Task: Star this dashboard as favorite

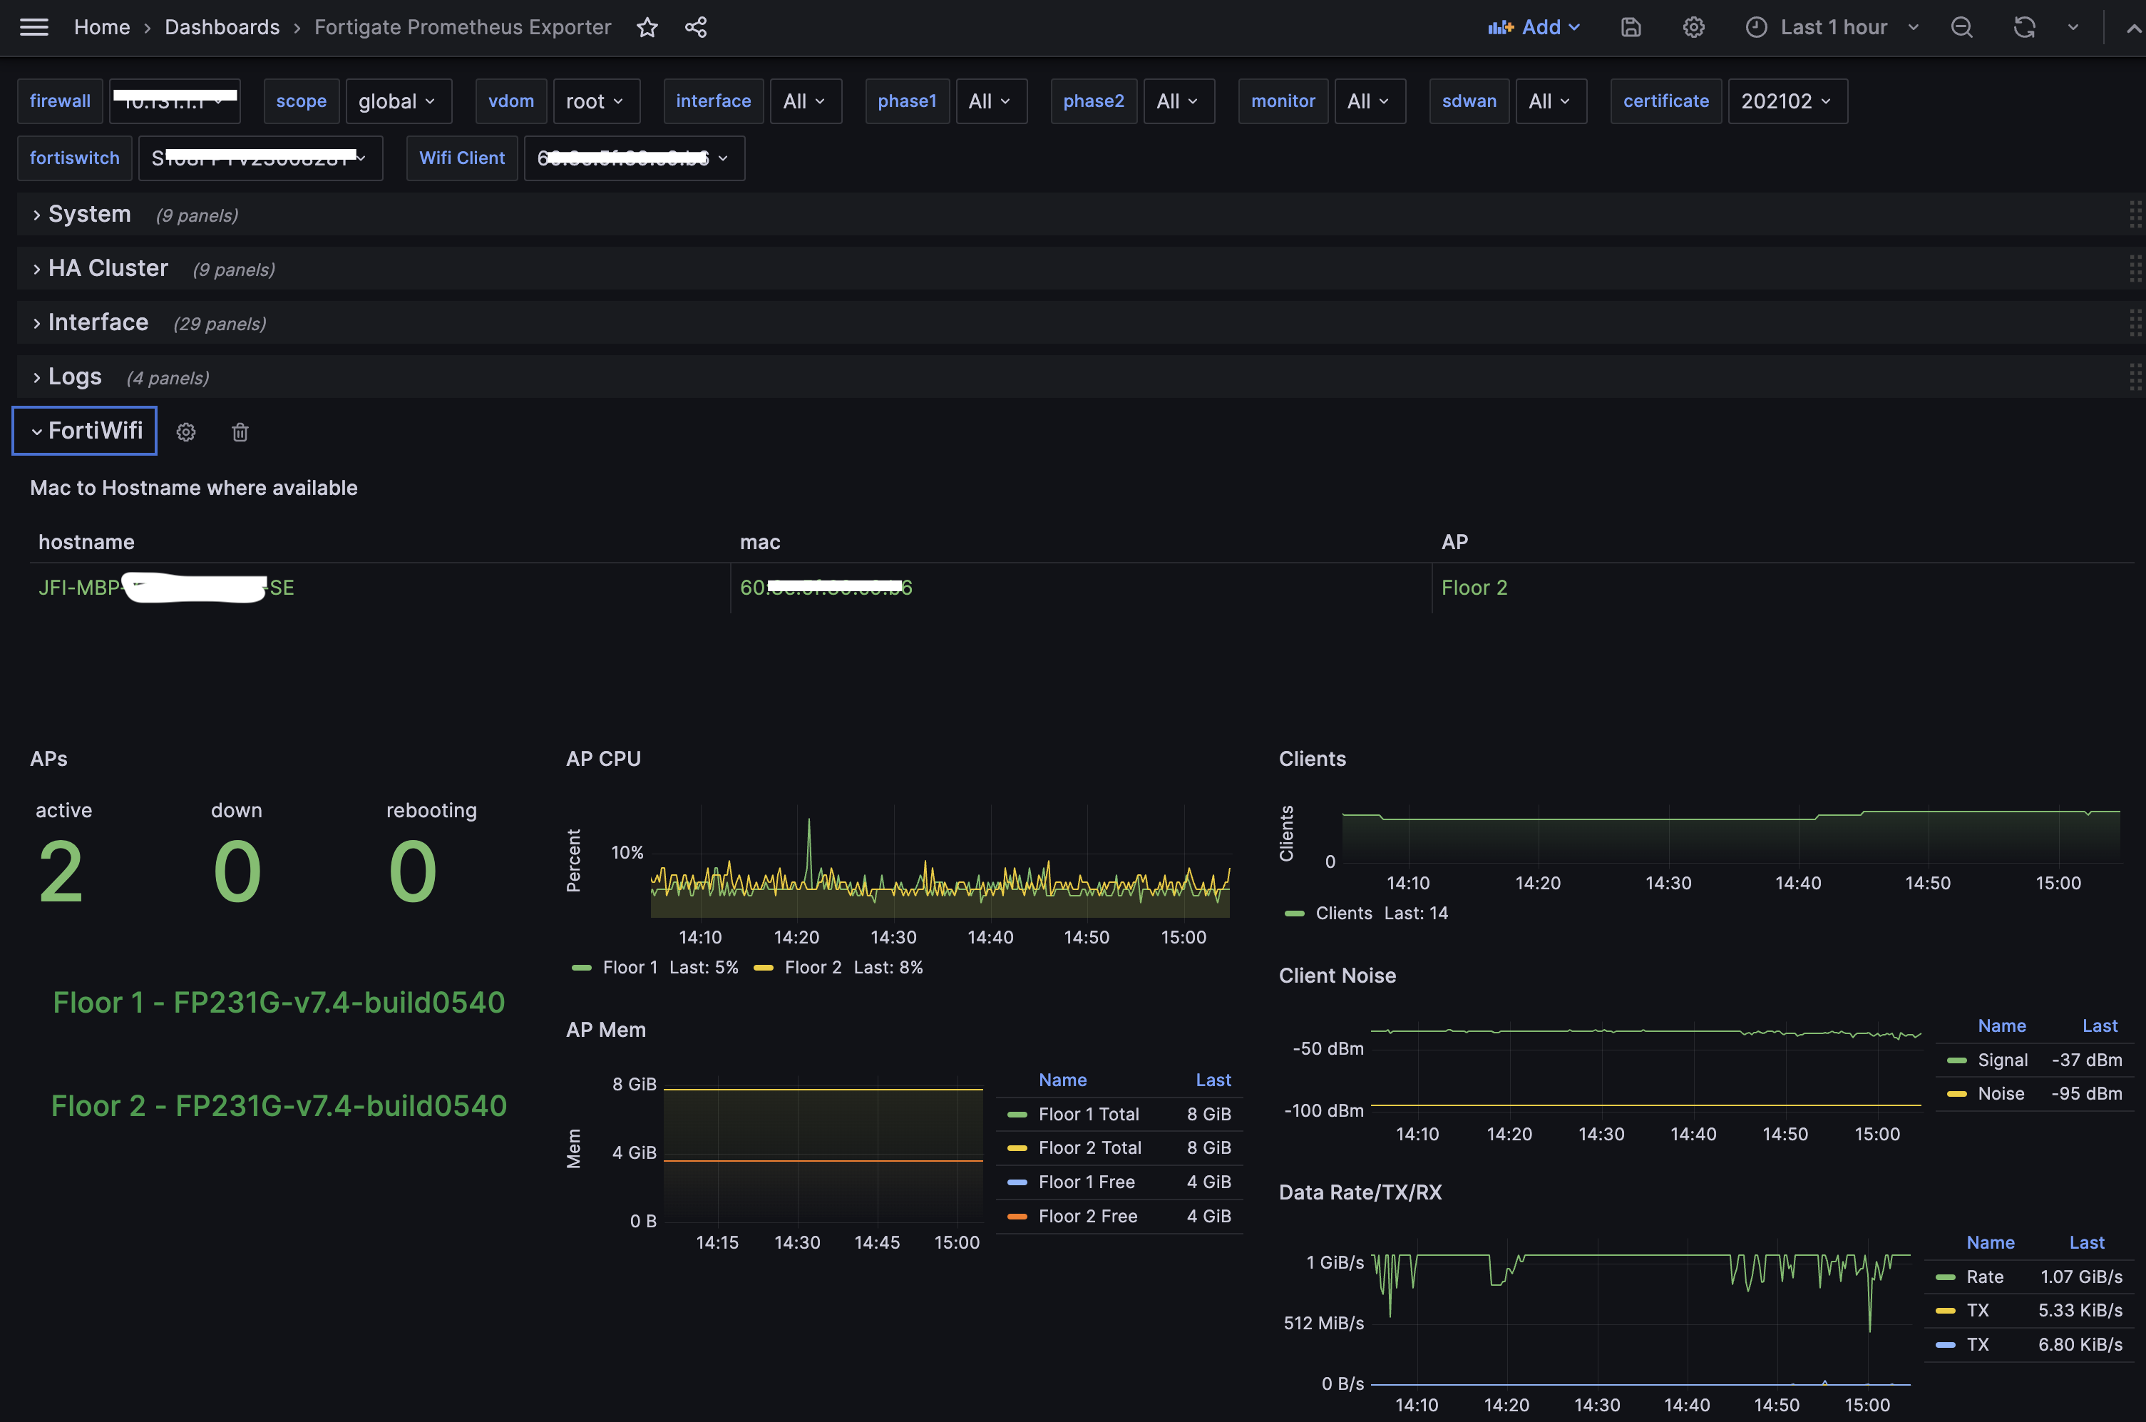Action: pyautogui.click(x=647, y=27)
